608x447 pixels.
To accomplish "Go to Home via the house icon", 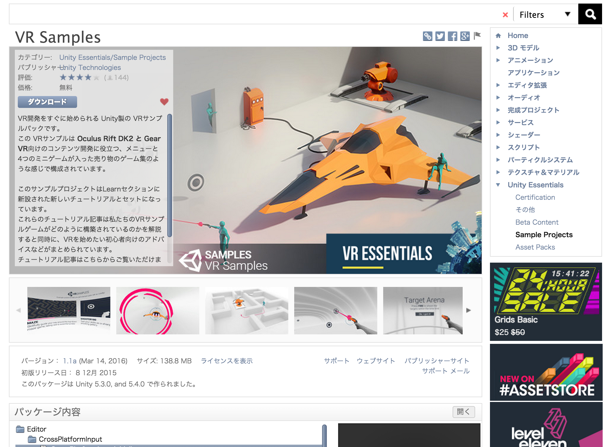I will pos(498,36).
